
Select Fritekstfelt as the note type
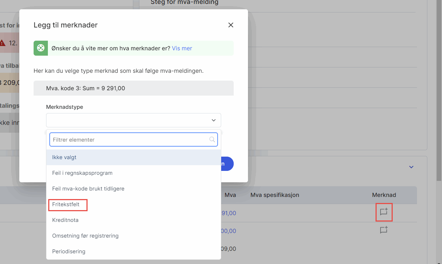[x=66, y=204]
